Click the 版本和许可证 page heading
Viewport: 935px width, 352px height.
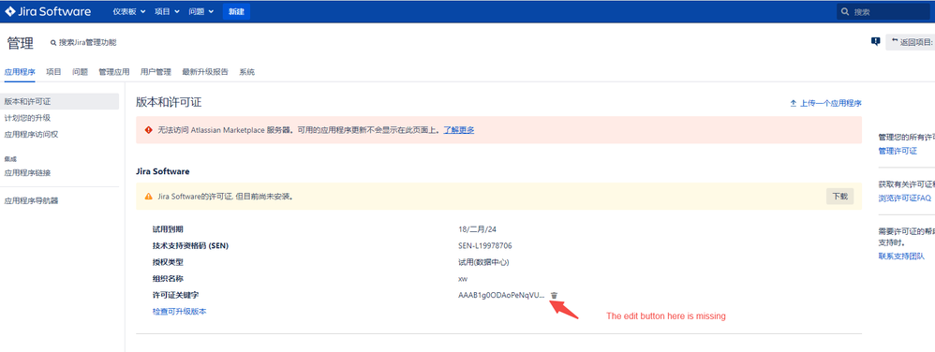click(x=169, y=102)
